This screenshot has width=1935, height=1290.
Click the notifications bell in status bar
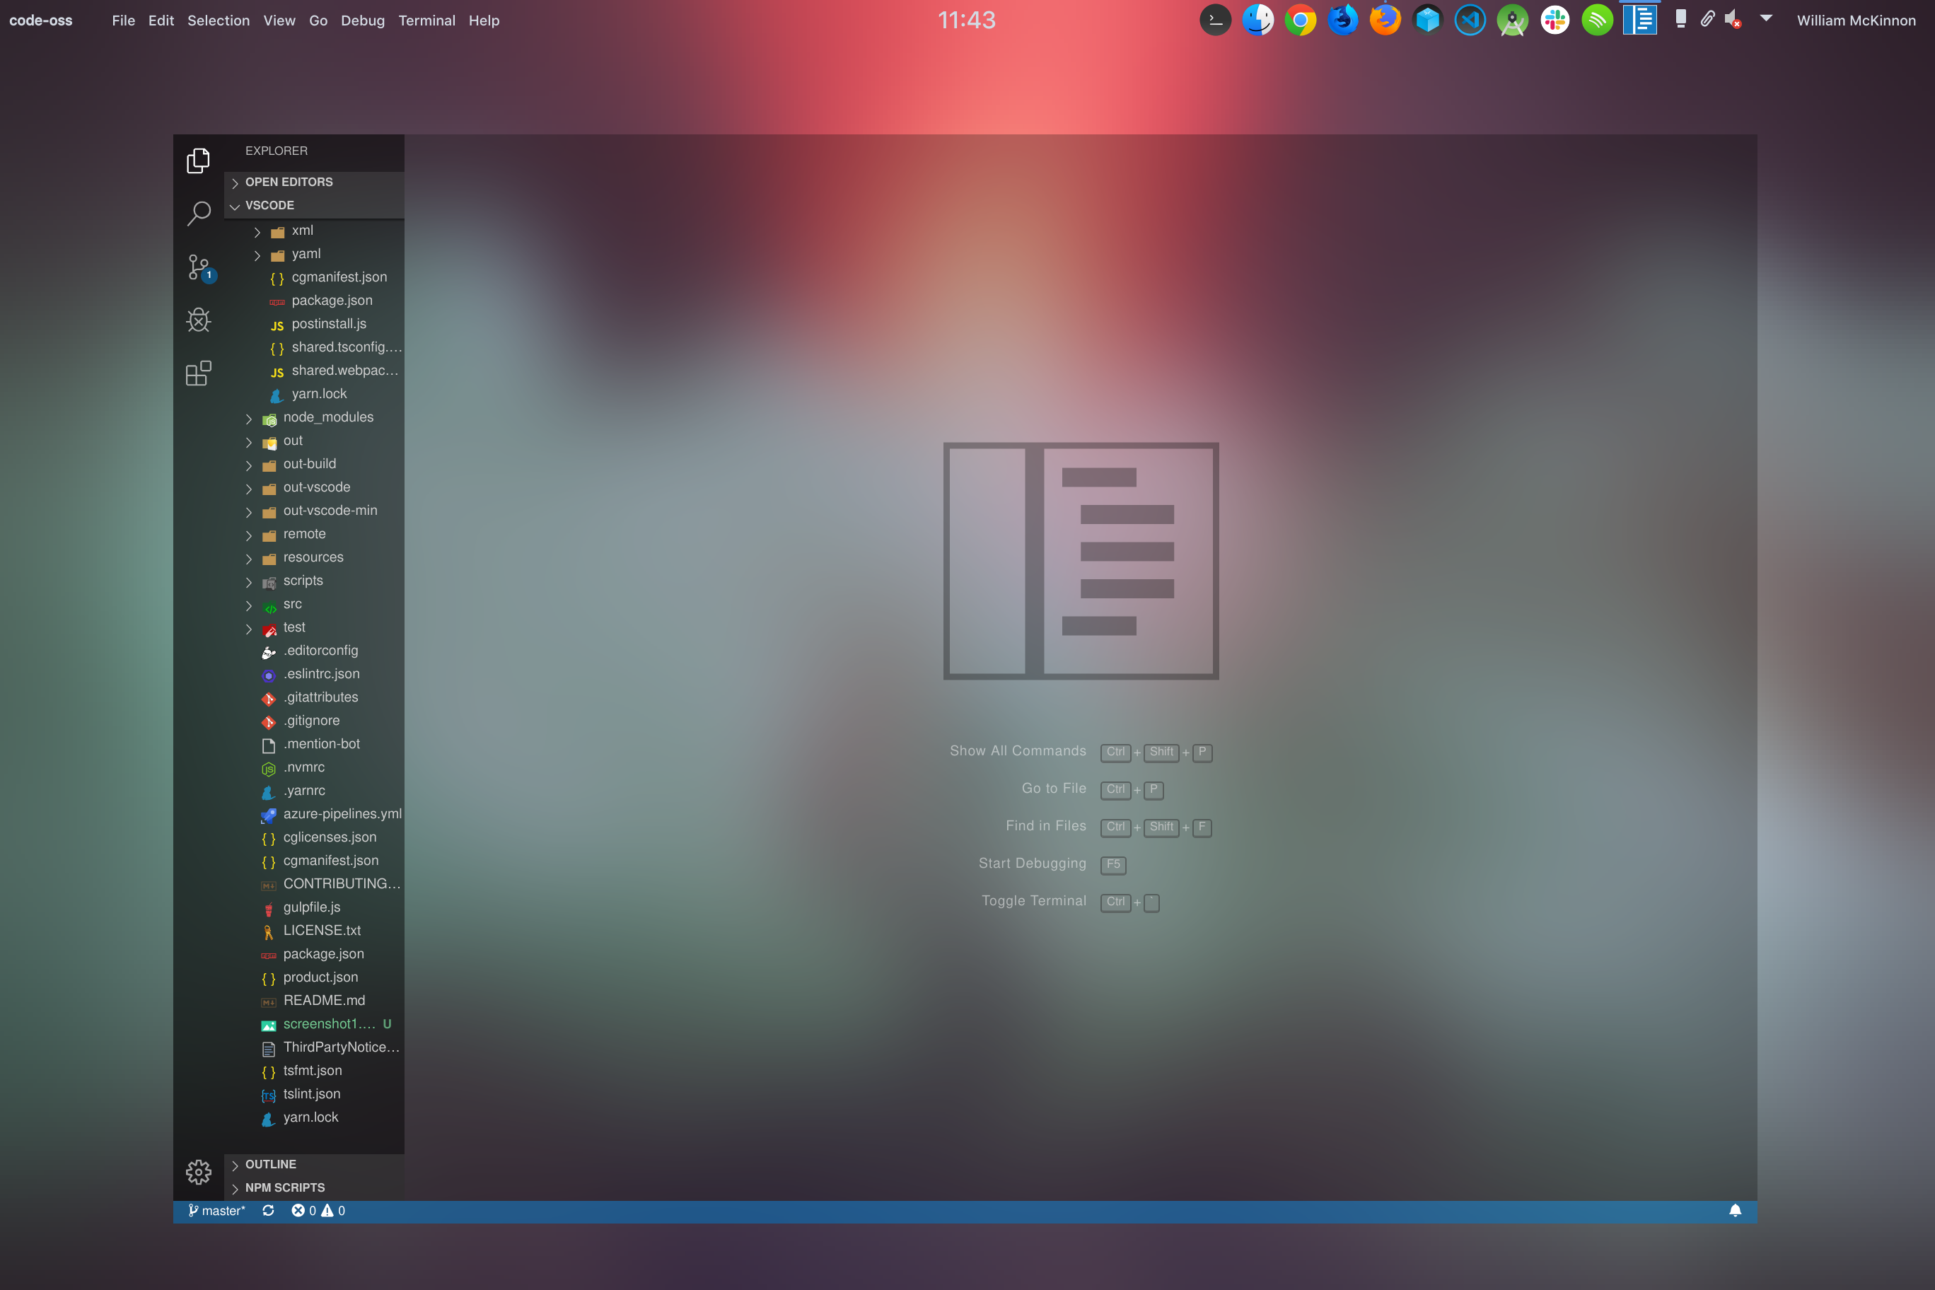coord(1735,1210)
